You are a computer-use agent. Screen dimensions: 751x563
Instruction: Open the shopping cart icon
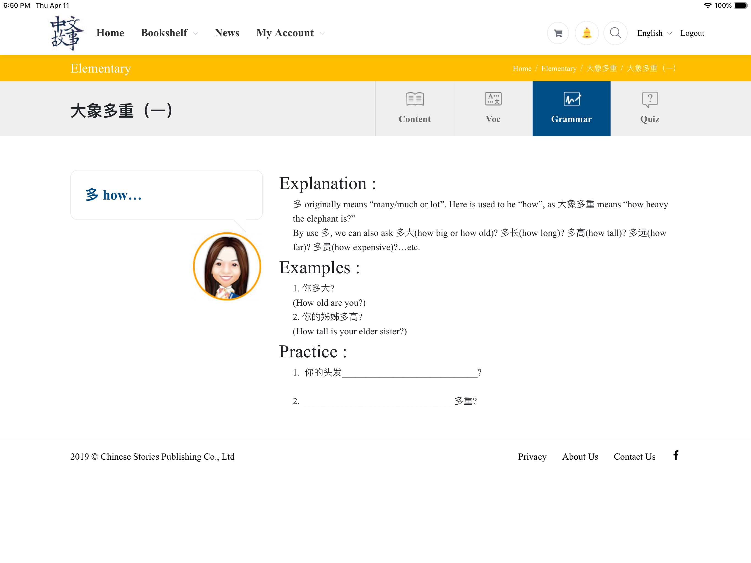pos(558,33)
